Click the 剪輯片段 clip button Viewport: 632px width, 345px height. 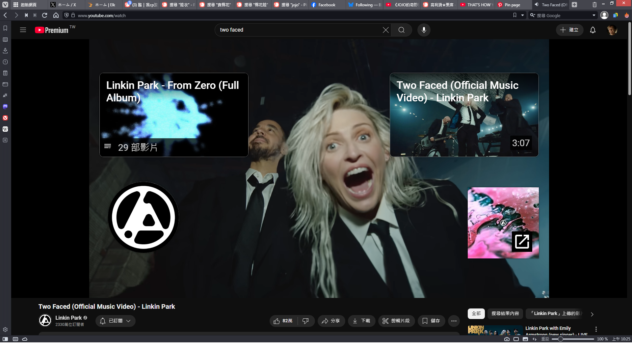click(x=396, y=321)
